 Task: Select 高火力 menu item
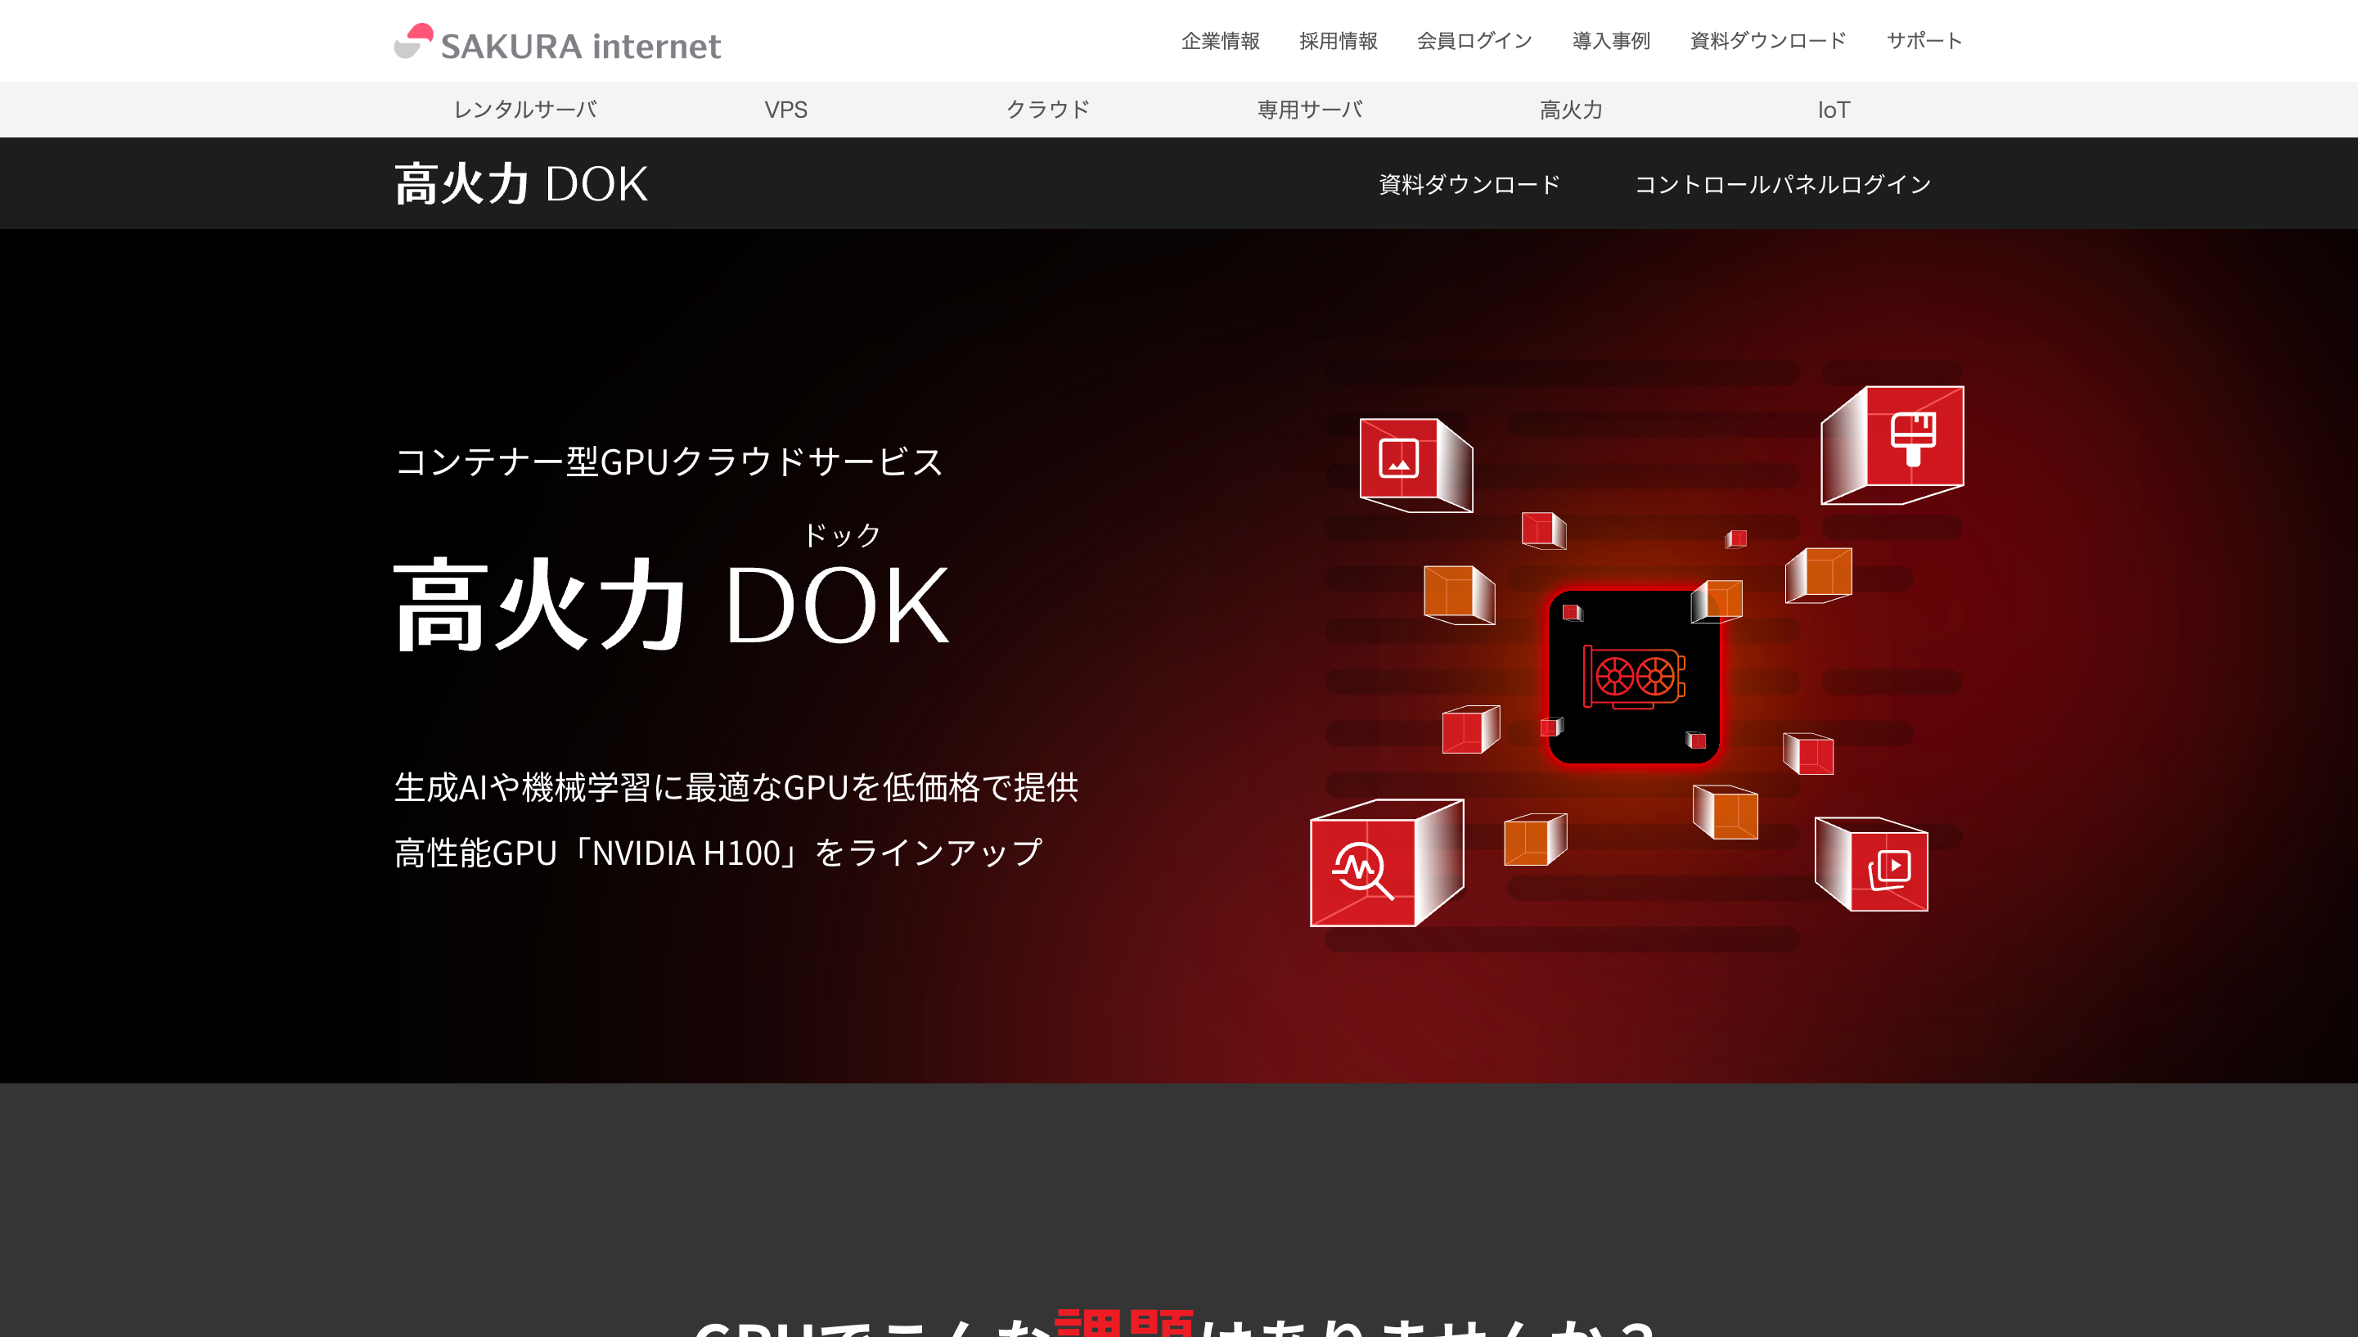1571,110
